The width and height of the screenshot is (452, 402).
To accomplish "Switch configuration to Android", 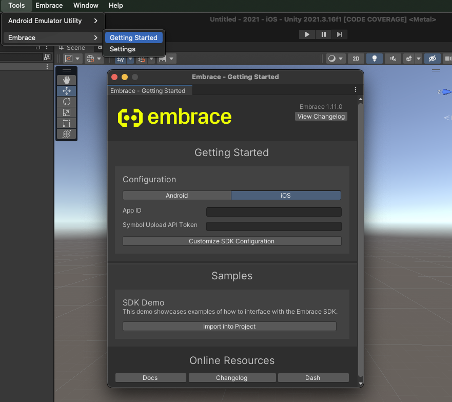I will click(176, 196).
